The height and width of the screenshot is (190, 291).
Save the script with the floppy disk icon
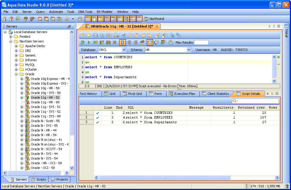(x=95, y=35)
